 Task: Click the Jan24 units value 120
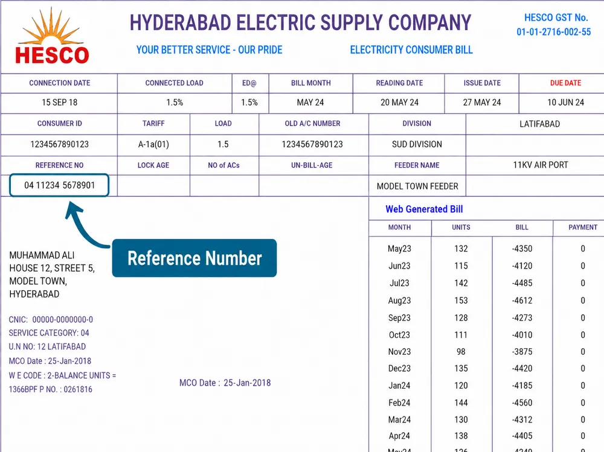(x=461, y=386)
